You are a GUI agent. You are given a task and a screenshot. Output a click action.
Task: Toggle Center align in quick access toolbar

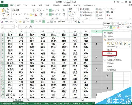coord(32,22)
